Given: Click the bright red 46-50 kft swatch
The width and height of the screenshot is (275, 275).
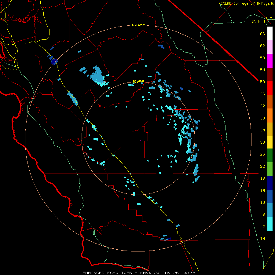Looking at the screenshot, I should [270, 88].
